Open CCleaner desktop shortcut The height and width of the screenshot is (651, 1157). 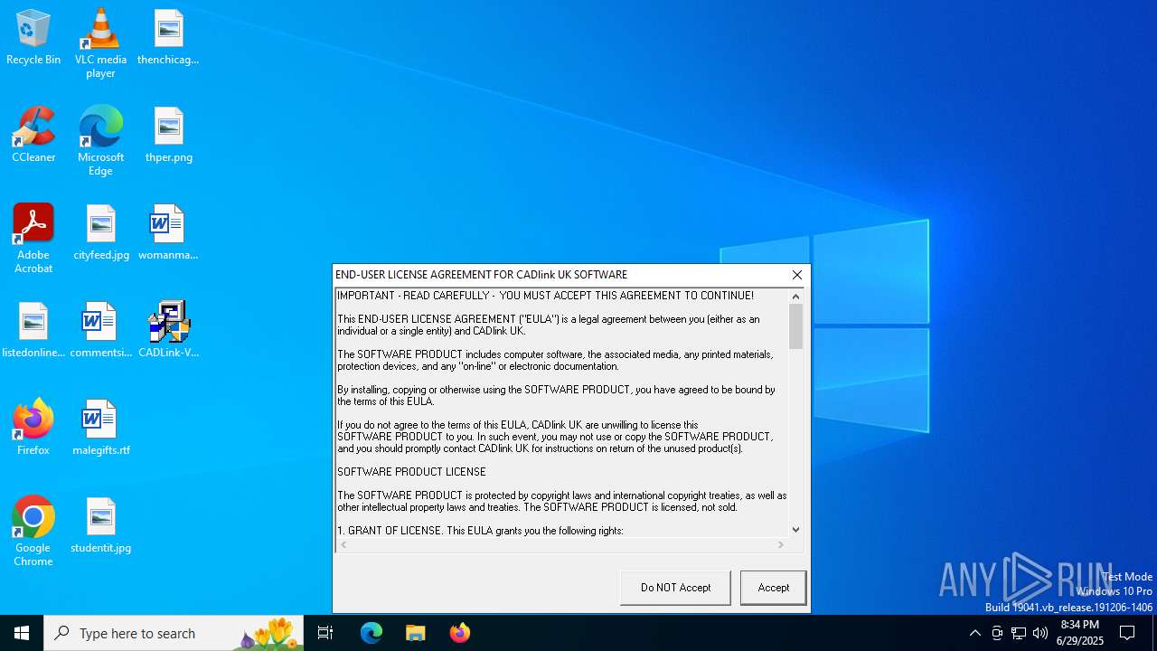[x=33, y=136]
